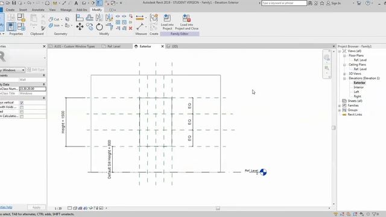The width and height of the screenshot is (386, 217).
Task: Toggle the 'Cut with Voids' checkbox
Action: click(22, 107)
